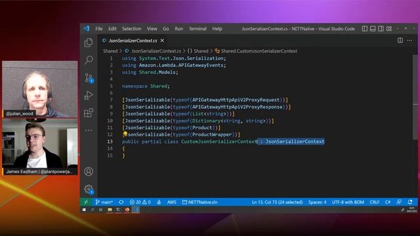Open Problems via errors and warnings count
Image resolution: width=420 pixels, height=236 pixels.
(x=140, y=202)
